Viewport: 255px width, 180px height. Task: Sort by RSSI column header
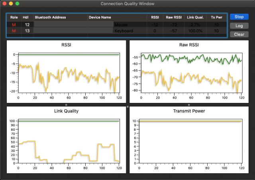[155, 17]
